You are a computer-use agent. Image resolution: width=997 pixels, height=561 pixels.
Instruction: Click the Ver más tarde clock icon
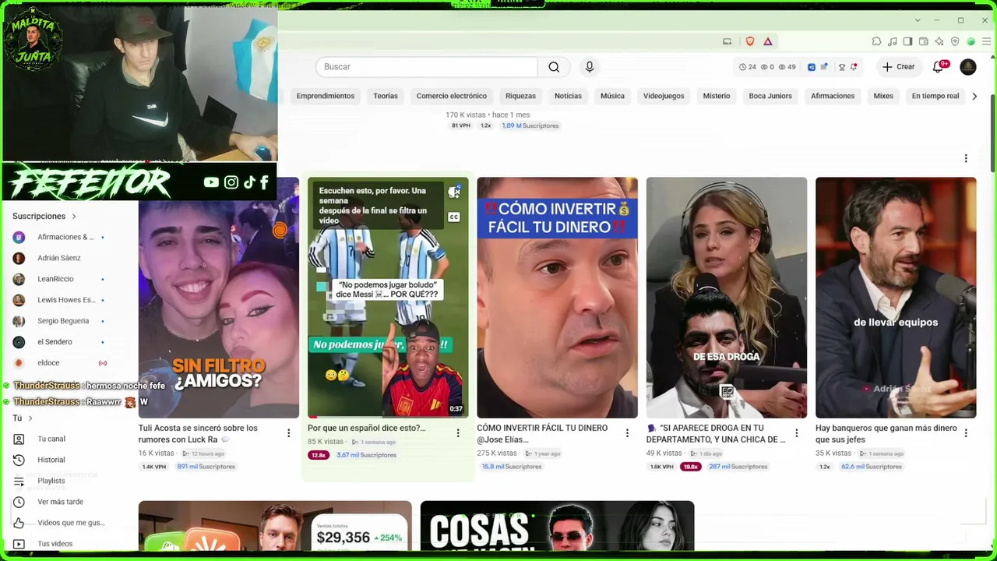click(x=19, y=502)
